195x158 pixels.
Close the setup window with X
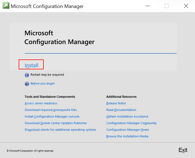[186, 6]
